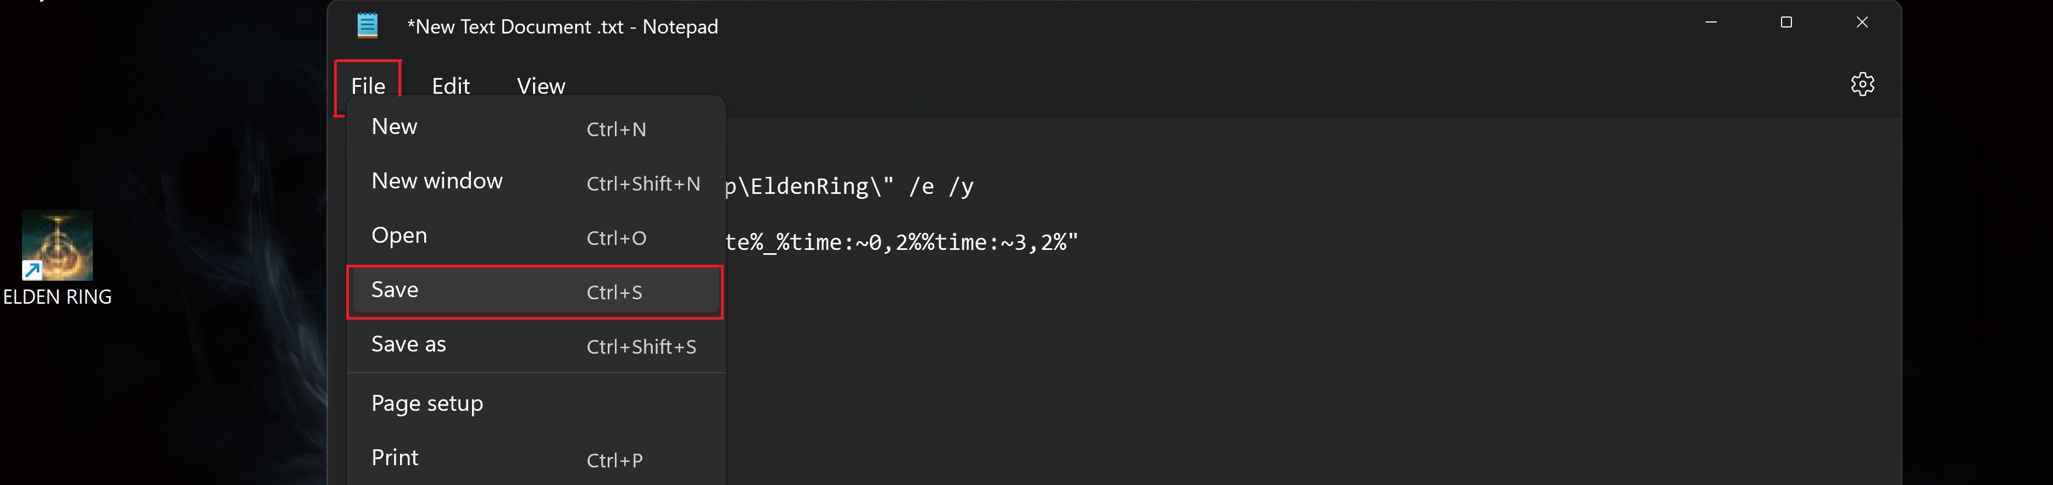2053x485 pixels.
Task: Choose Print from the File menu
Action: [x=395, y=458]
